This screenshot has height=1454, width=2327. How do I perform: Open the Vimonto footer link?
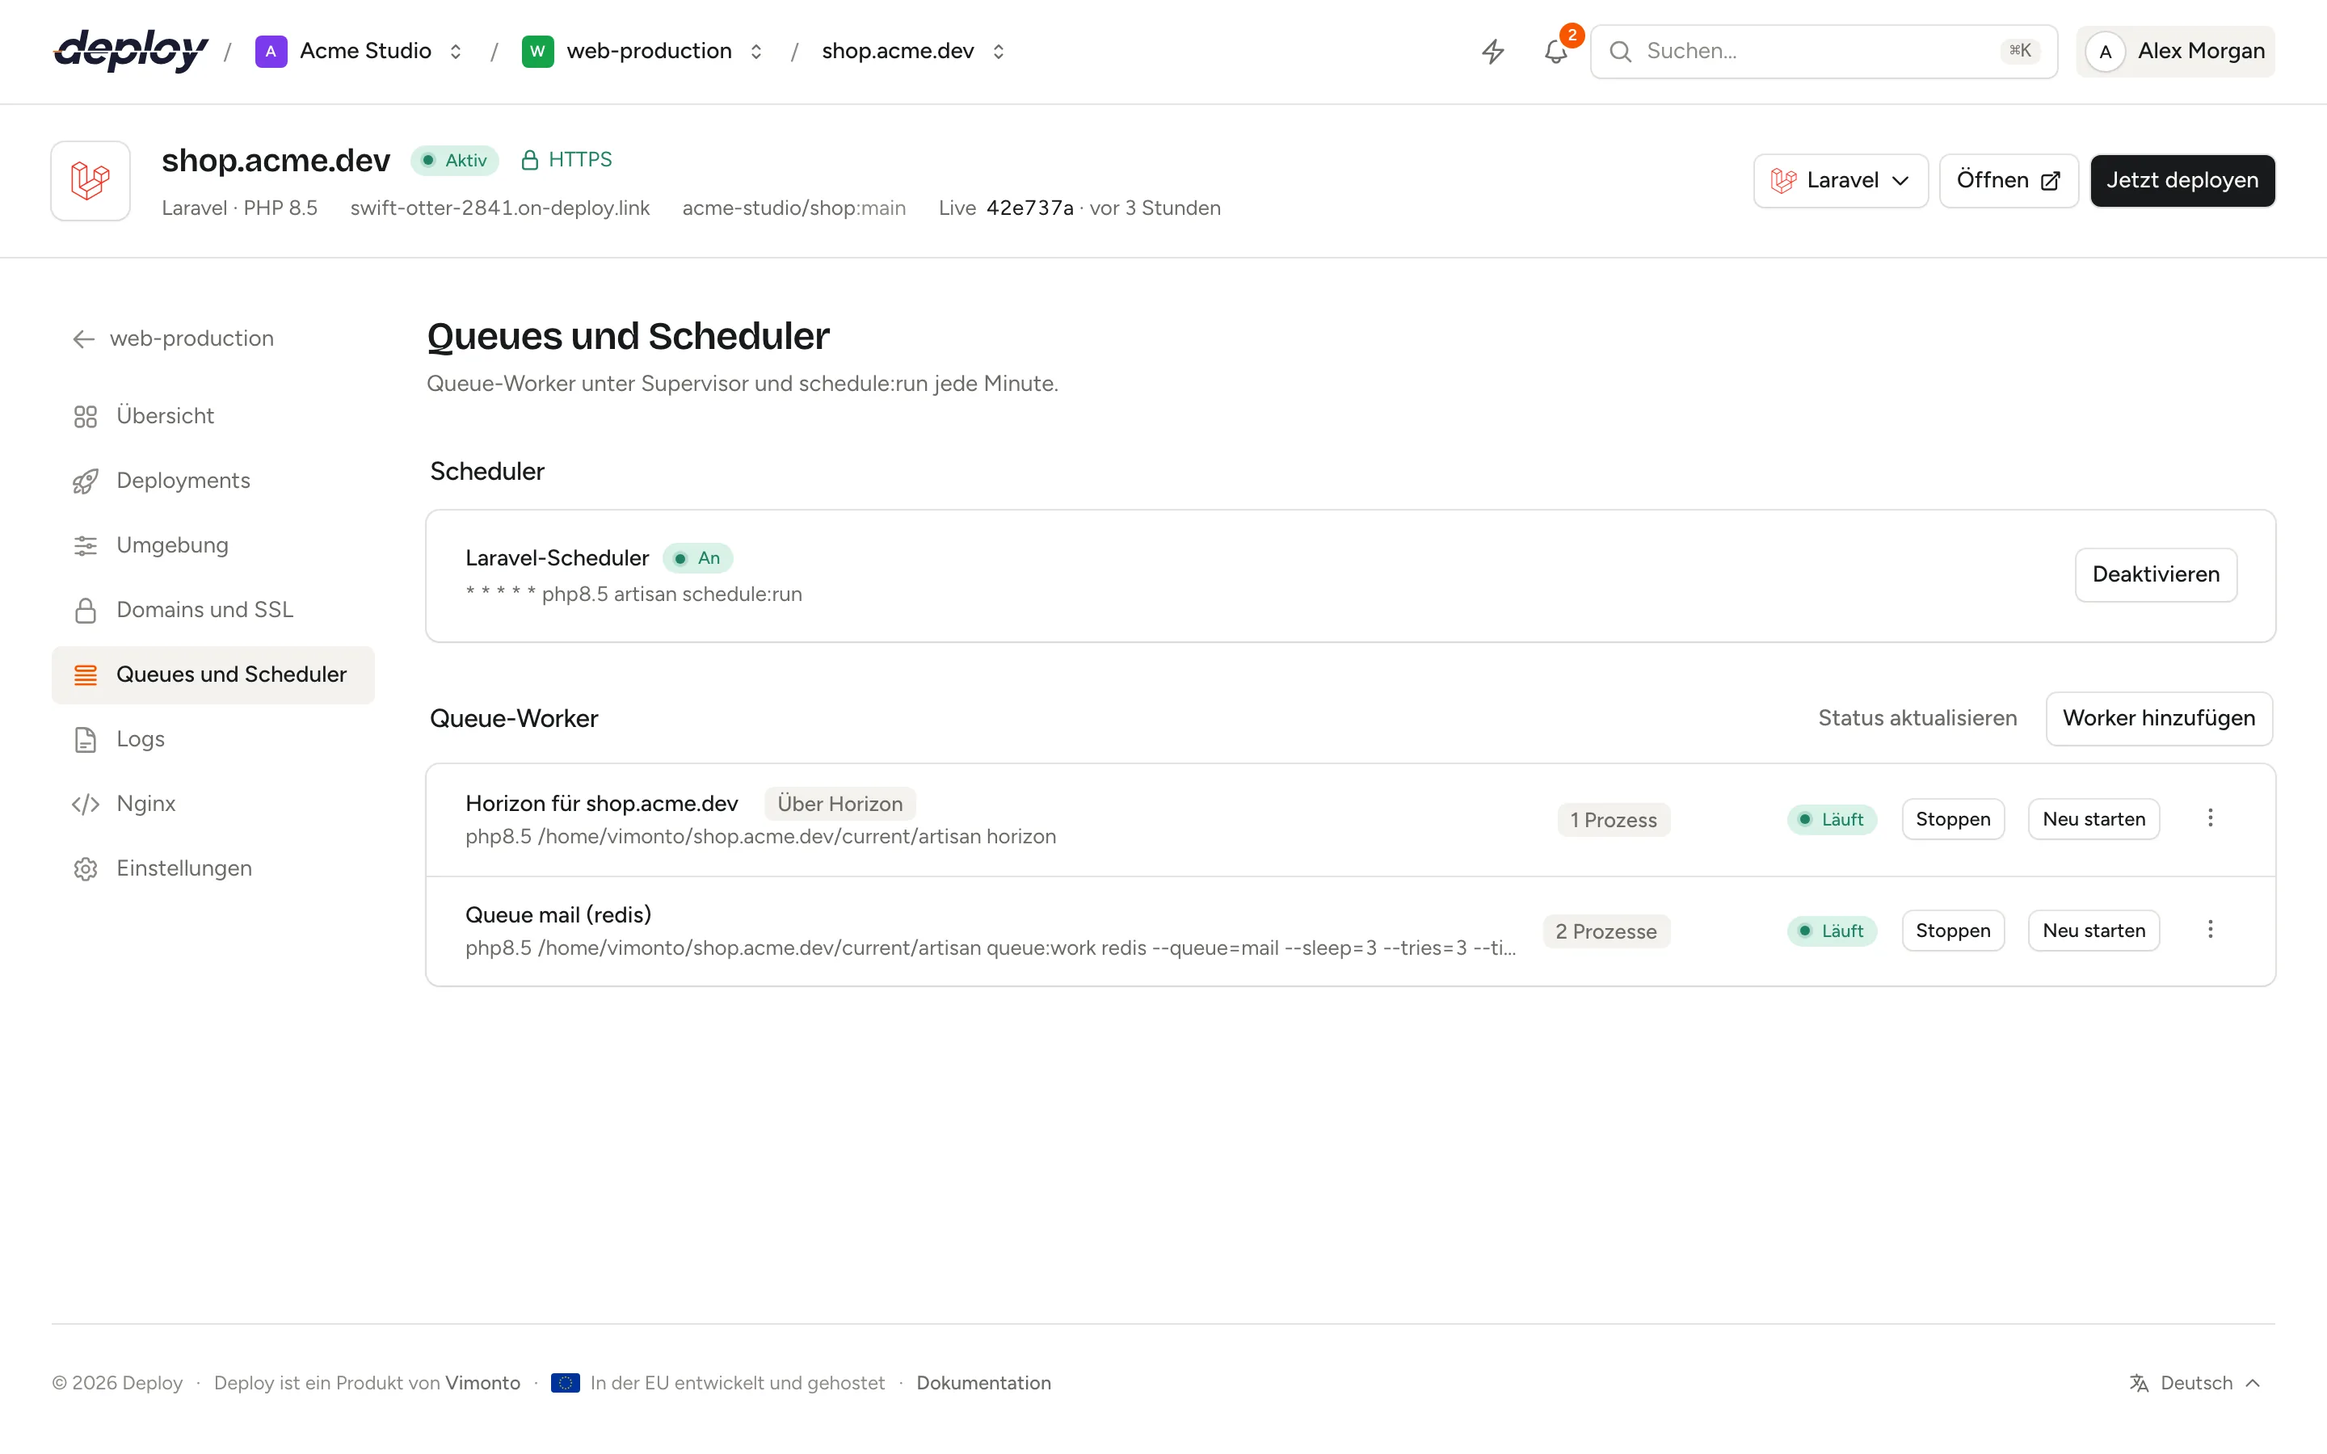click(482, 1383)
